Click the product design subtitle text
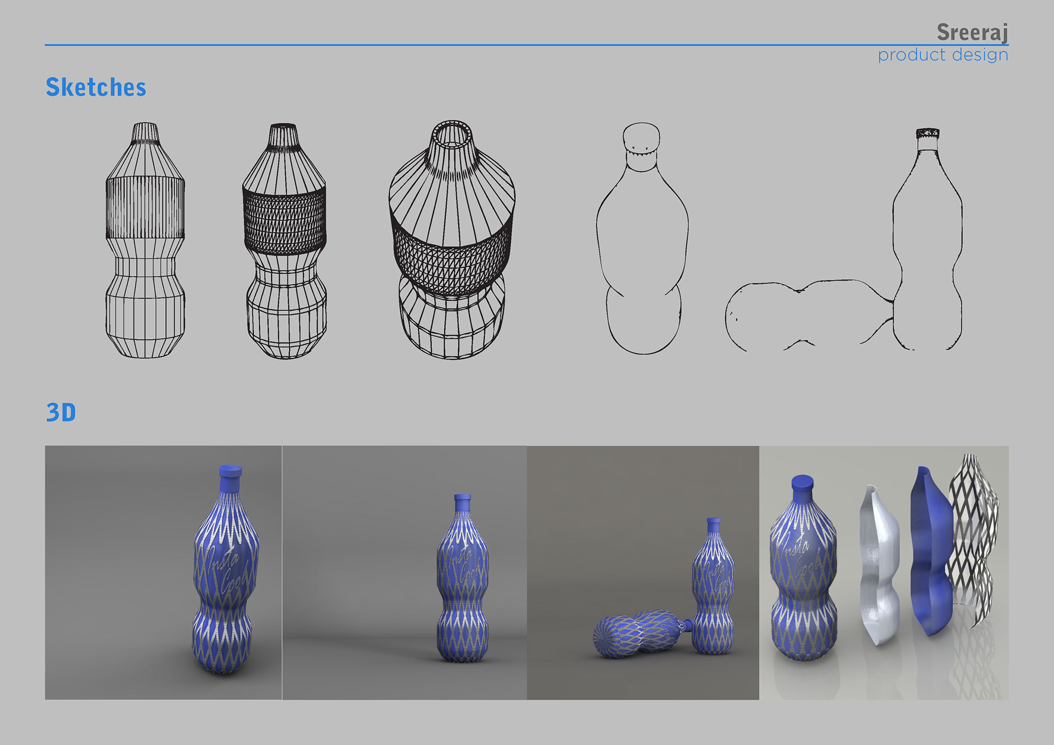This screenshot has width=1054, height=745. coord(942,55)
